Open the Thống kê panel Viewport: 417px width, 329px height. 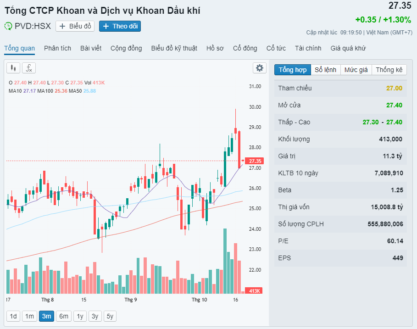pyautogui.click(x=389, y=70)
